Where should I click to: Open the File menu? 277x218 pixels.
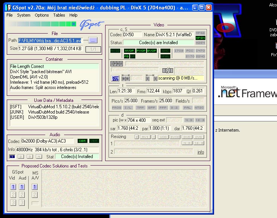[9, 15]
